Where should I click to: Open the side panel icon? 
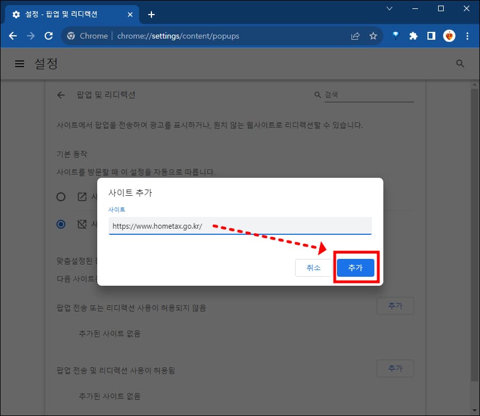pyautogui.click(x=431, y=35)
